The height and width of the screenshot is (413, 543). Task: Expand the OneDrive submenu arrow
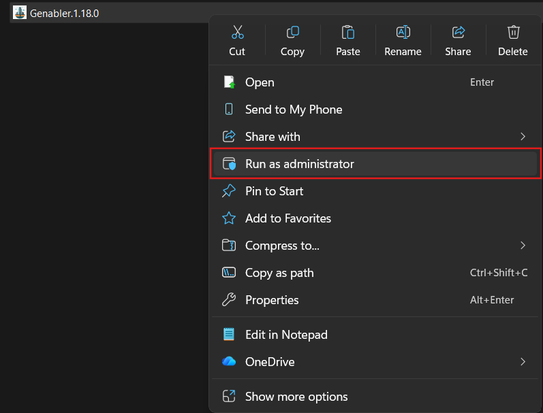(523, 362)
